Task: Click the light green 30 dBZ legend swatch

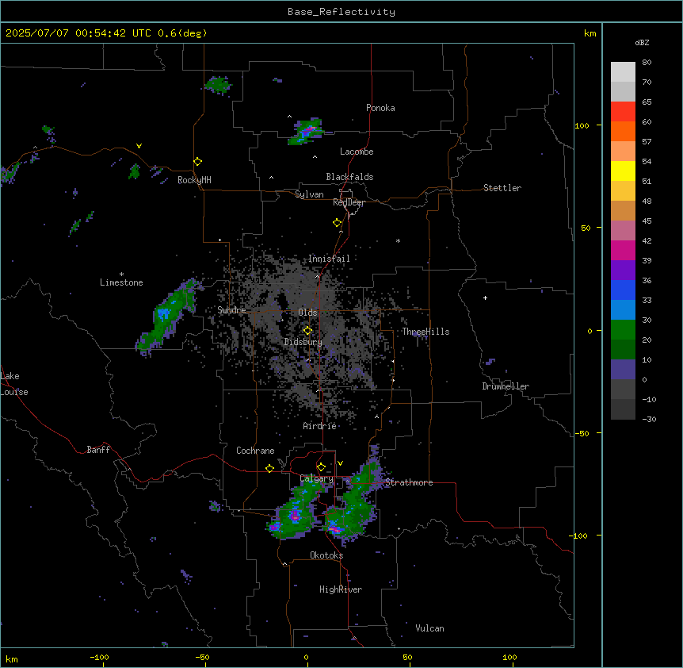Action: 623,330
